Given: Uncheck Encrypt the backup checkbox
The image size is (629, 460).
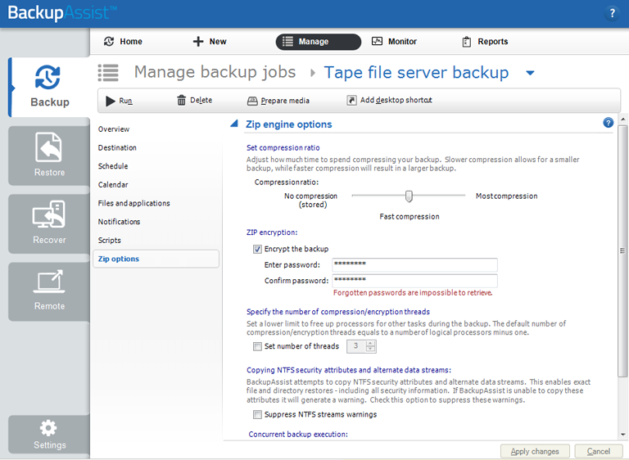Looking at the screenshot, I should tap(257, 249).
